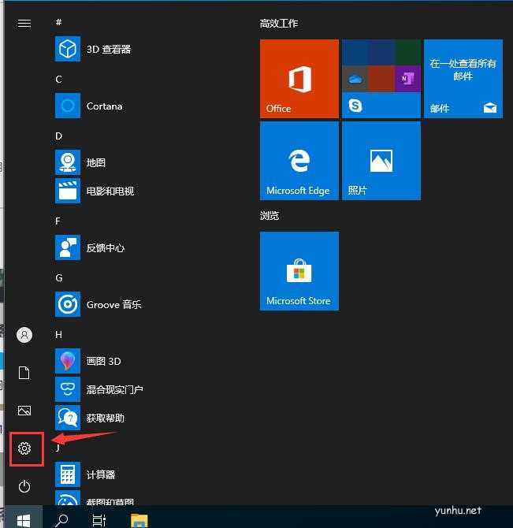Open the 邮件 mail tile
This screenshot has width=513, height=528.
pos(463,79)
